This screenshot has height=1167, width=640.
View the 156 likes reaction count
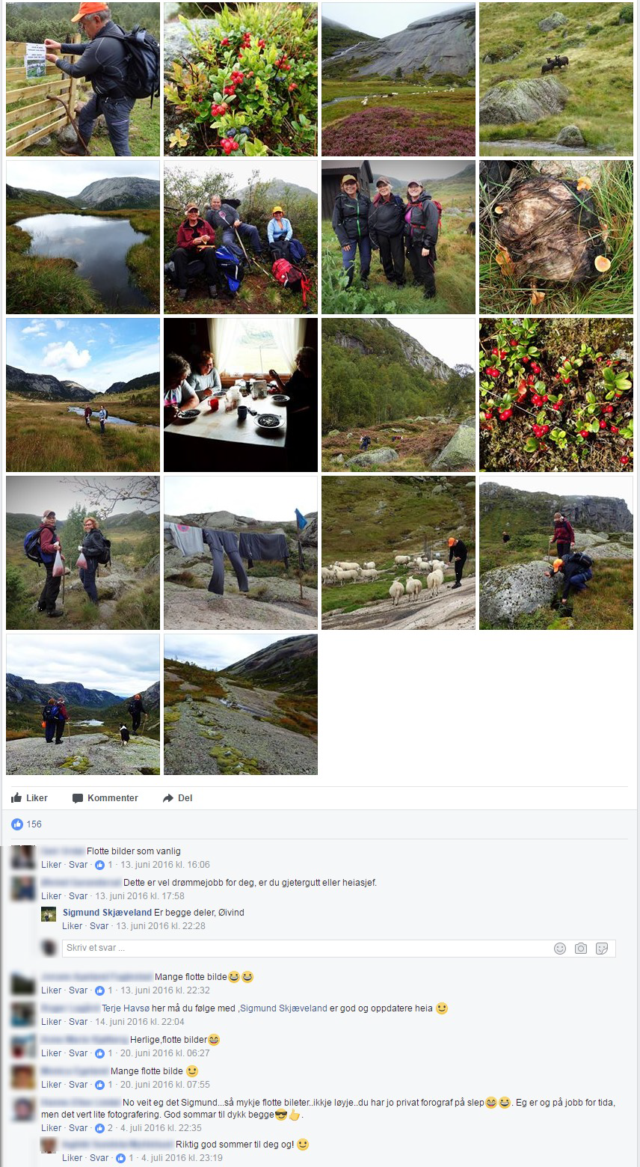pos(27,824)
